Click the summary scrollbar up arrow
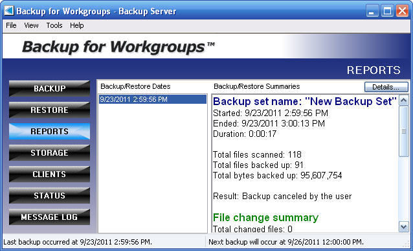Screen dimensions: 413x251 point(404,101)
